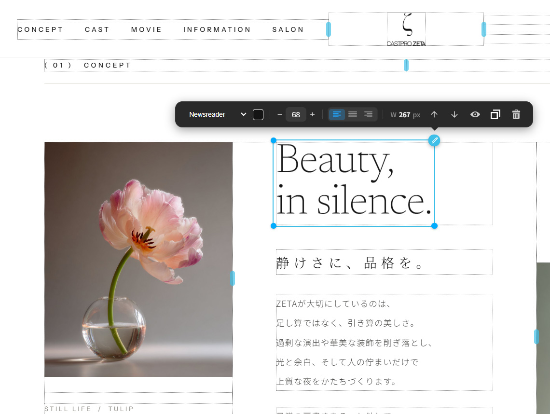Edit the width value 267
This screenshot has height=414, width=550.
point(404,115)
